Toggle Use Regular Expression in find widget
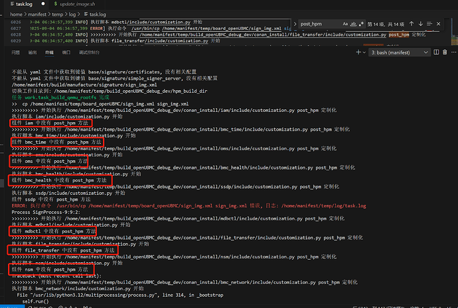 (x=361, y=24)
